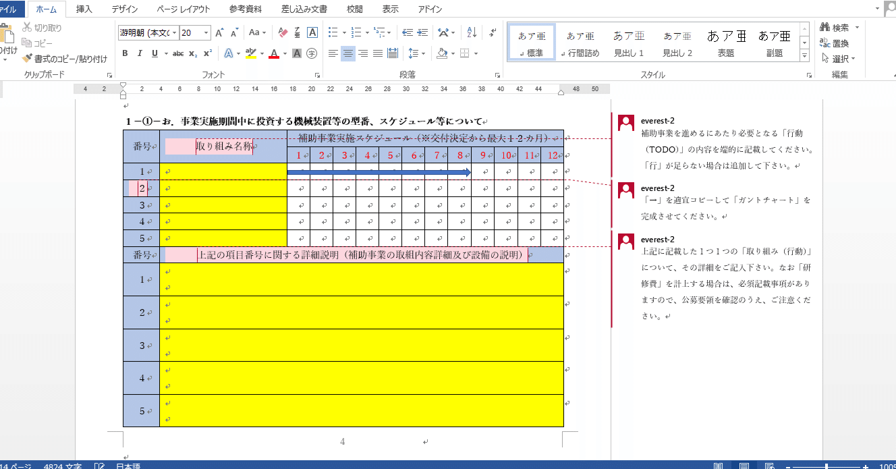The width and height of the screenshot is (896, 469).
Task: Apply subscript (x₂) formatting
Action: [193, 53]
